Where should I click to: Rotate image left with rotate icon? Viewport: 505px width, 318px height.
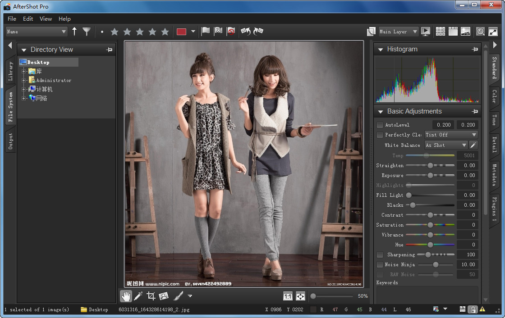pyautogui.click(x=246, y=32)
